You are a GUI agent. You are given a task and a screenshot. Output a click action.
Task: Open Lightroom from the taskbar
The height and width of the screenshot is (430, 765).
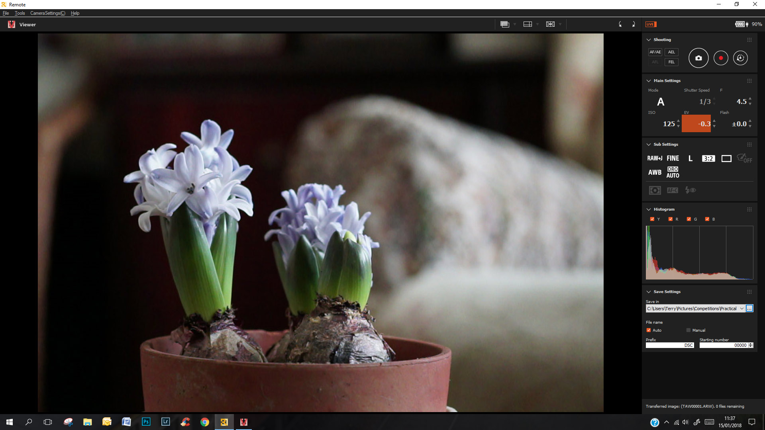point(165,422)
